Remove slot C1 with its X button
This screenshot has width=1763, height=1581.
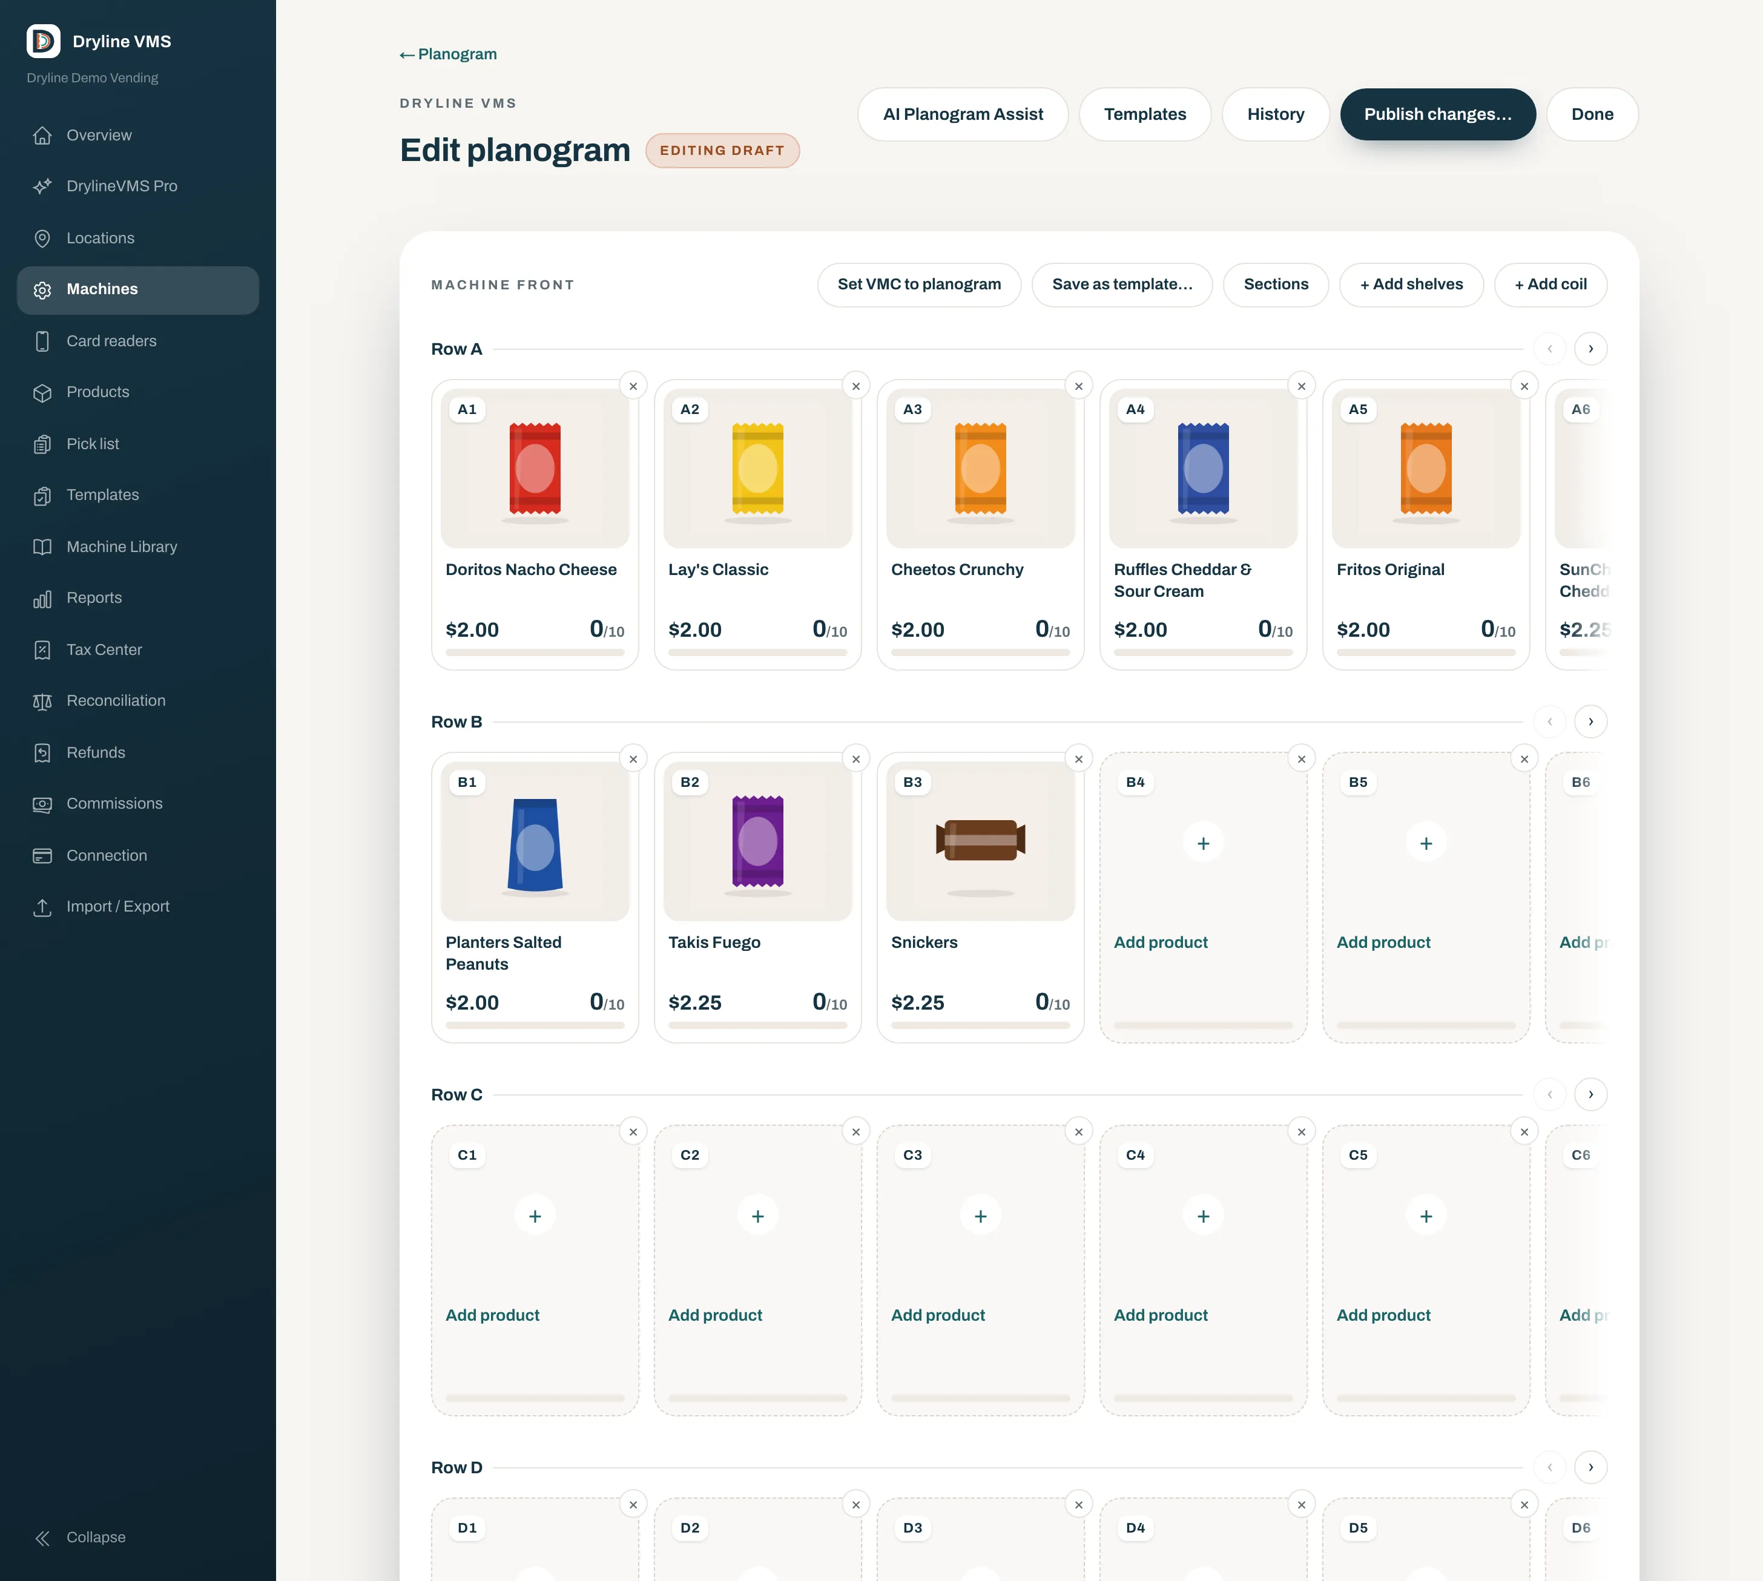633,1131
